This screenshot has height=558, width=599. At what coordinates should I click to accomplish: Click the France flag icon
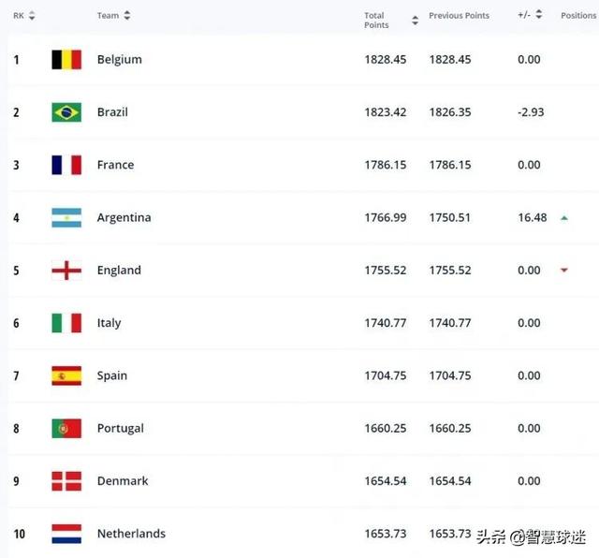tap(66, 165)
